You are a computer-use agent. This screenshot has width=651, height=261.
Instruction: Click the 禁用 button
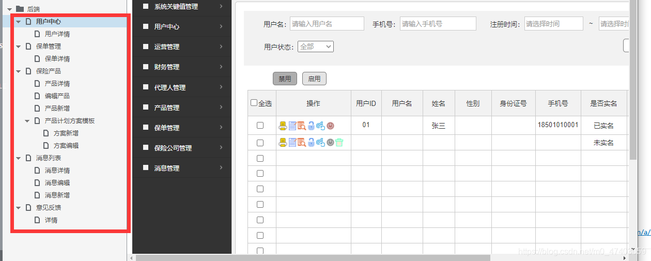click(x=285, y=79)
